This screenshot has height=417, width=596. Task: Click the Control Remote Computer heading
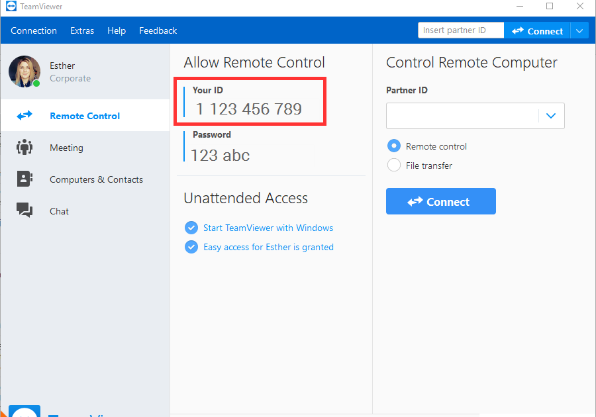tap(472, 63)
